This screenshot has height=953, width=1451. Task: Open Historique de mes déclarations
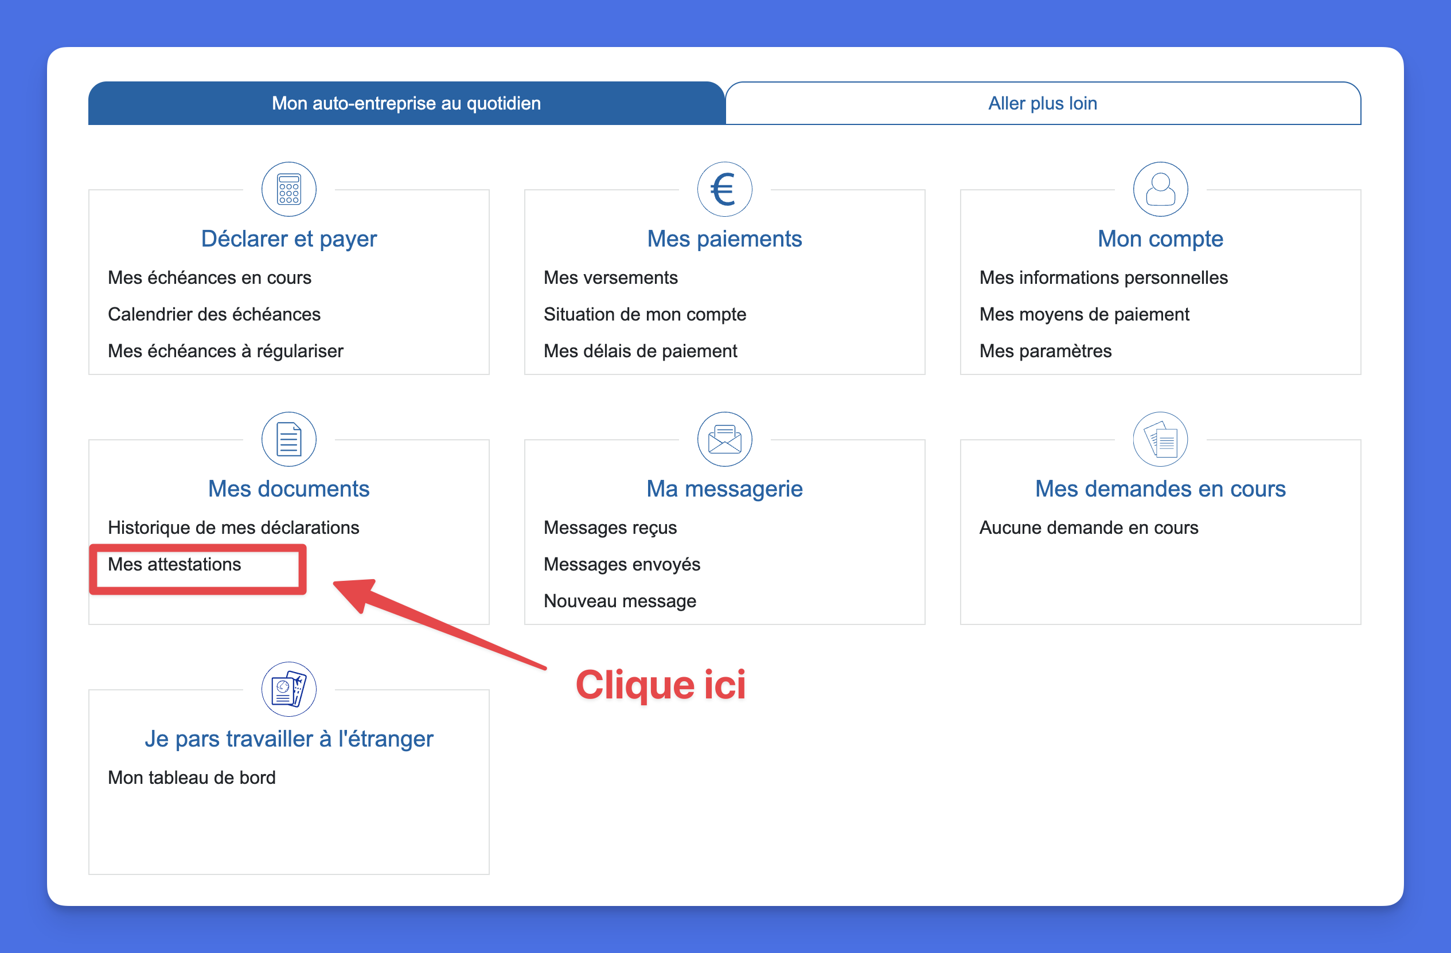click(233, 528)
